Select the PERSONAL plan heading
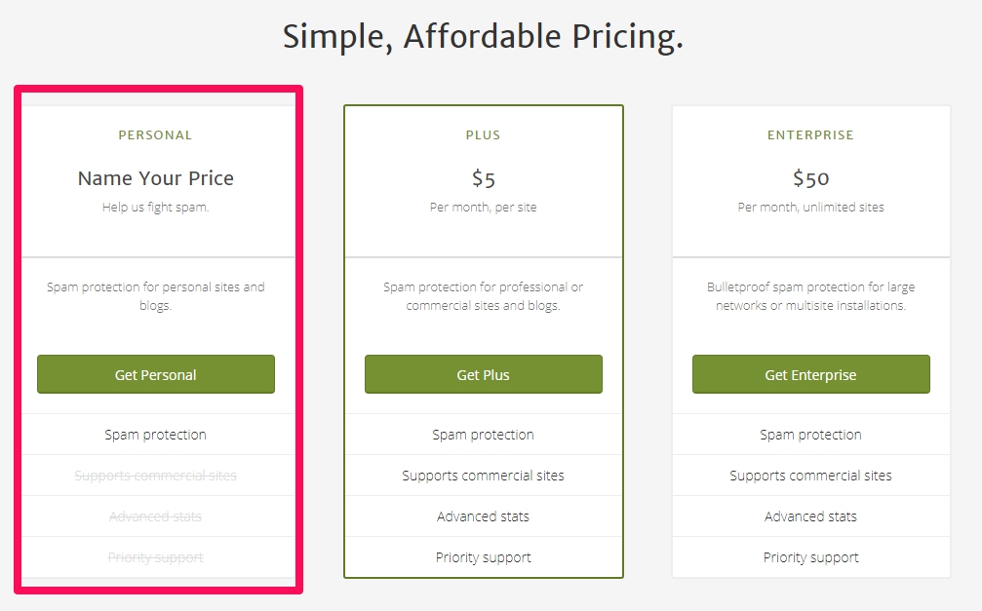Viewport: 982px width, 611px height. 155,135
